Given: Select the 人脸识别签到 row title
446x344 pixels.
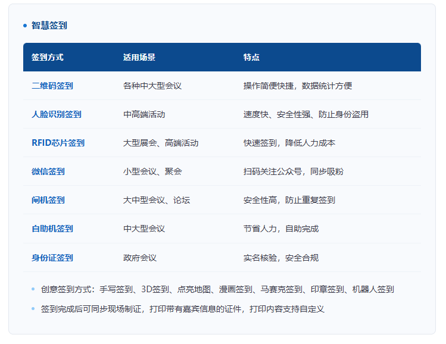Looking at the screenshot, I should [57, 115].
